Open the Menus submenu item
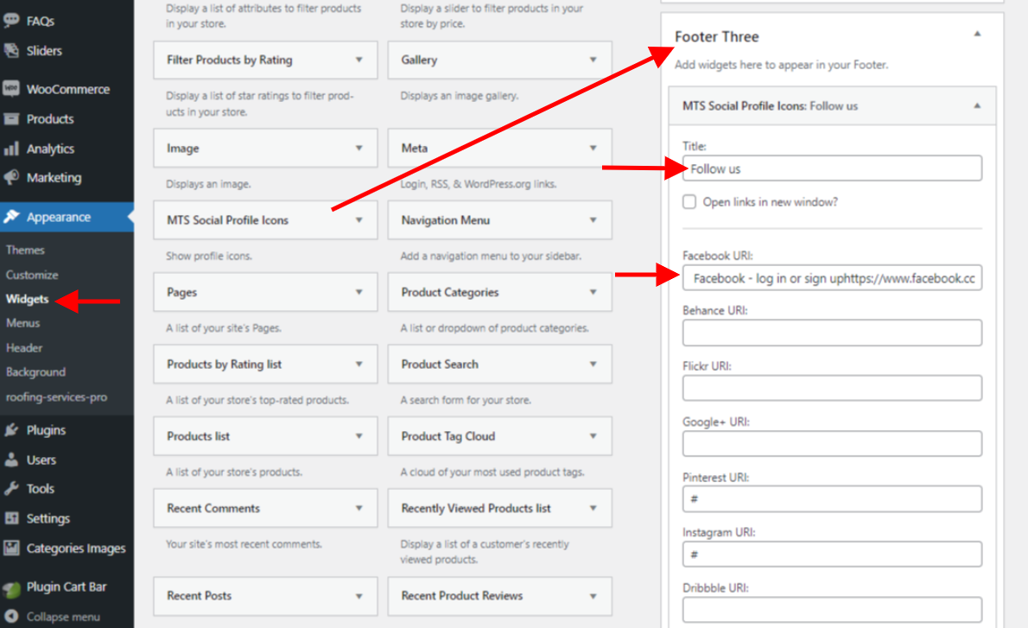This screenshot has height=628, width=1028. pos(23,323)
